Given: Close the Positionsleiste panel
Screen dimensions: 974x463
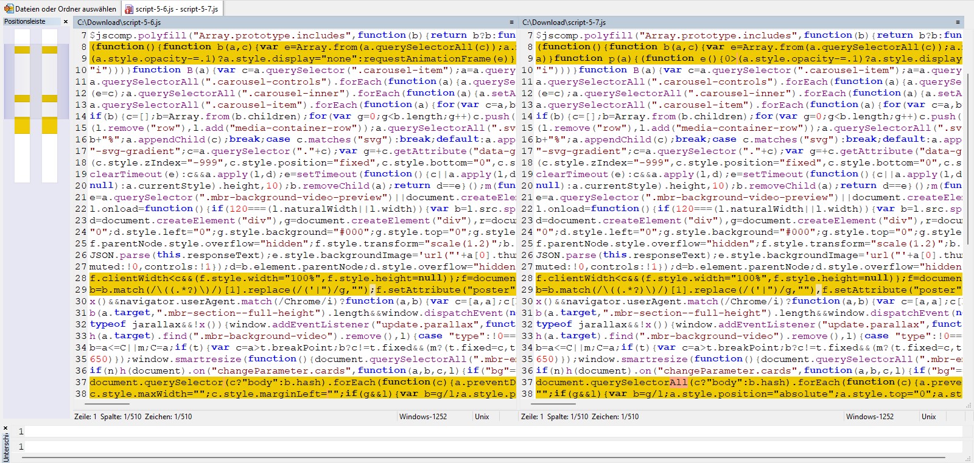Looking at the screenshot, I should pos(66,22).
